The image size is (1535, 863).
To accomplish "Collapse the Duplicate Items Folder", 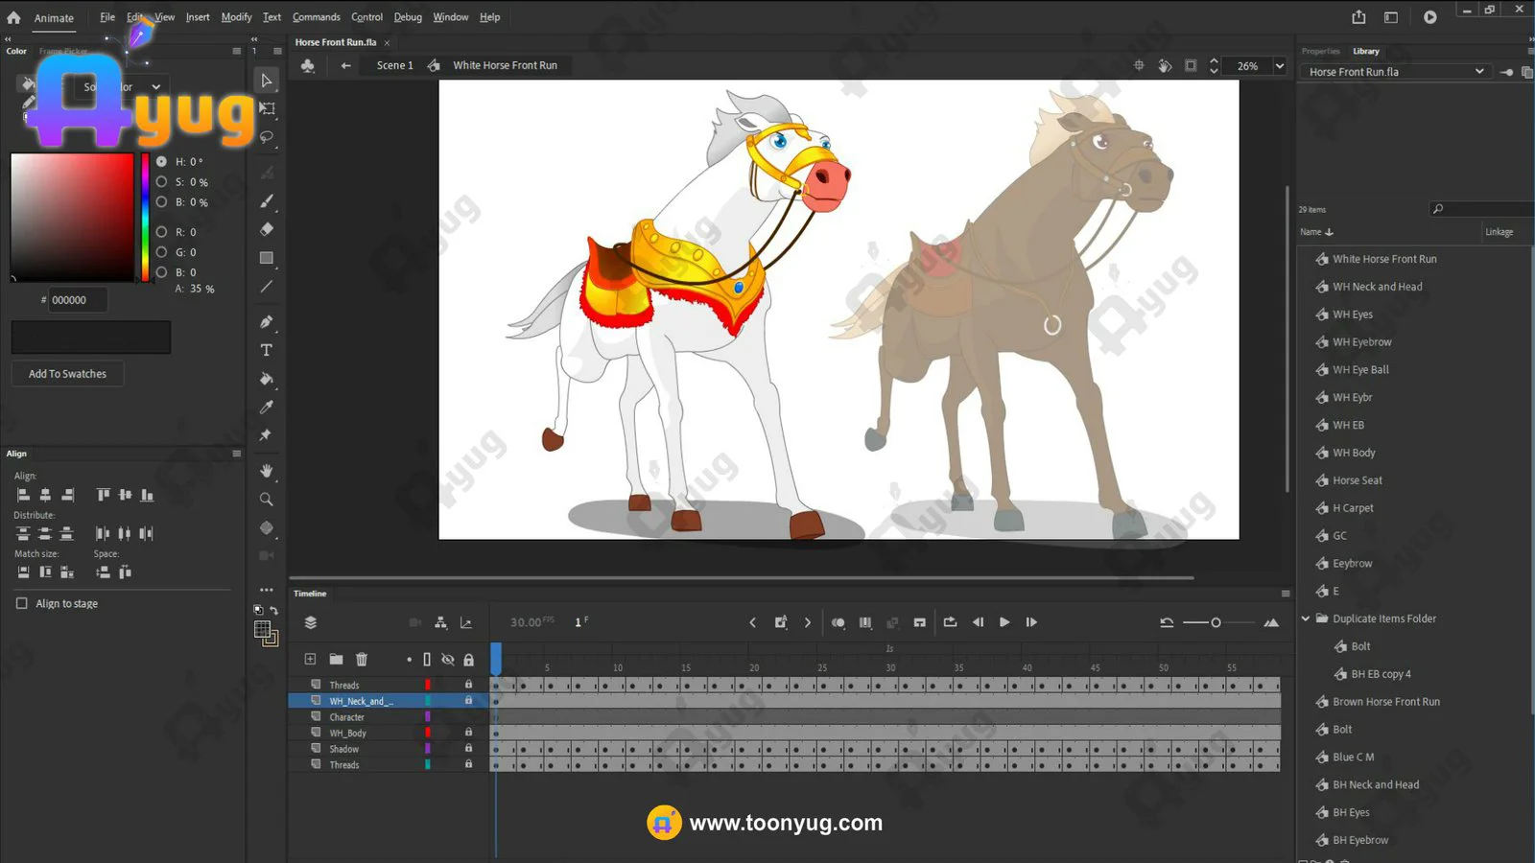I will coord(1306,619).
